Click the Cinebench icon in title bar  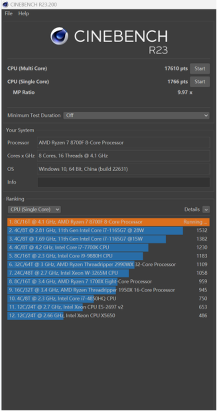click(5, 4)
